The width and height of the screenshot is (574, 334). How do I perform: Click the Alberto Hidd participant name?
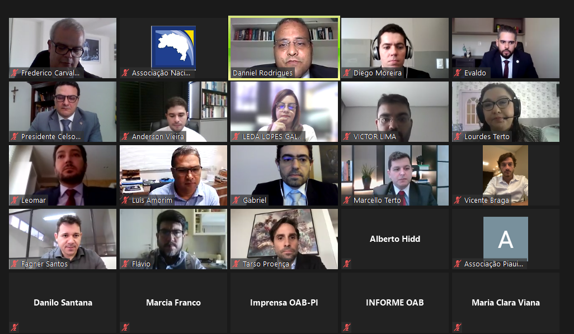coord(395,239)
